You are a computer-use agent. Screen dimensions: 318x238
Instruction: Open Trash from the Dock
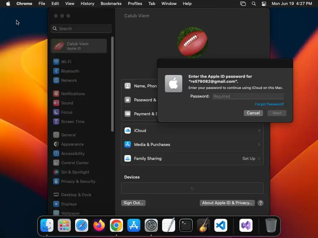271,225
